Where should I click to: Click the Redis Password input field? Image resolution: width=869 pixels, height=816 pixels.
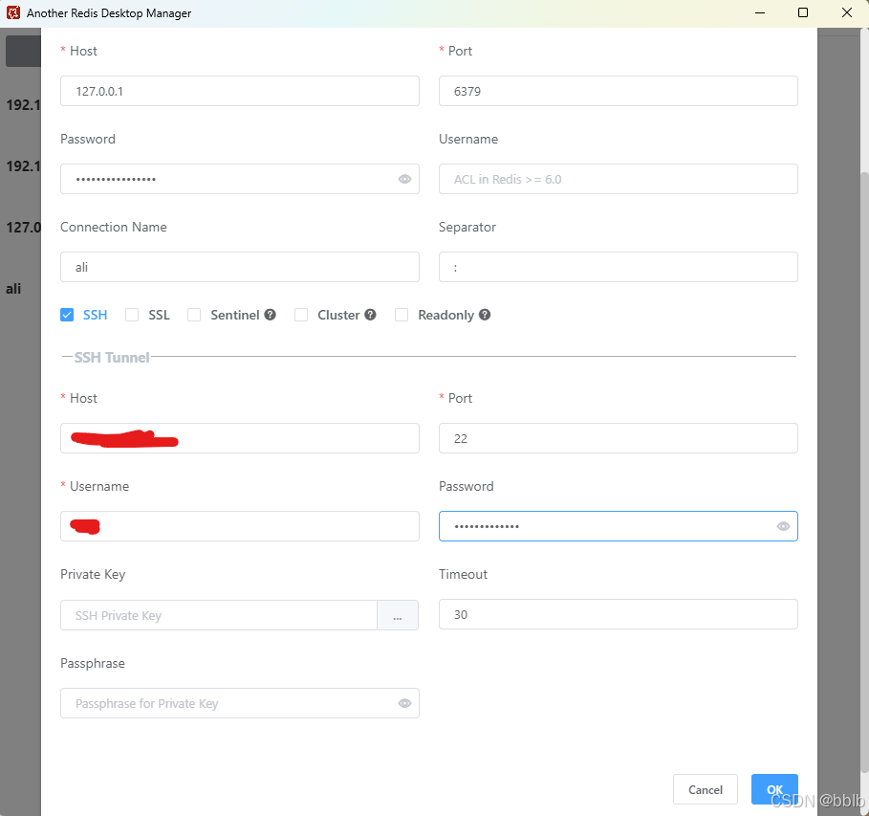(x=239, y=179)
